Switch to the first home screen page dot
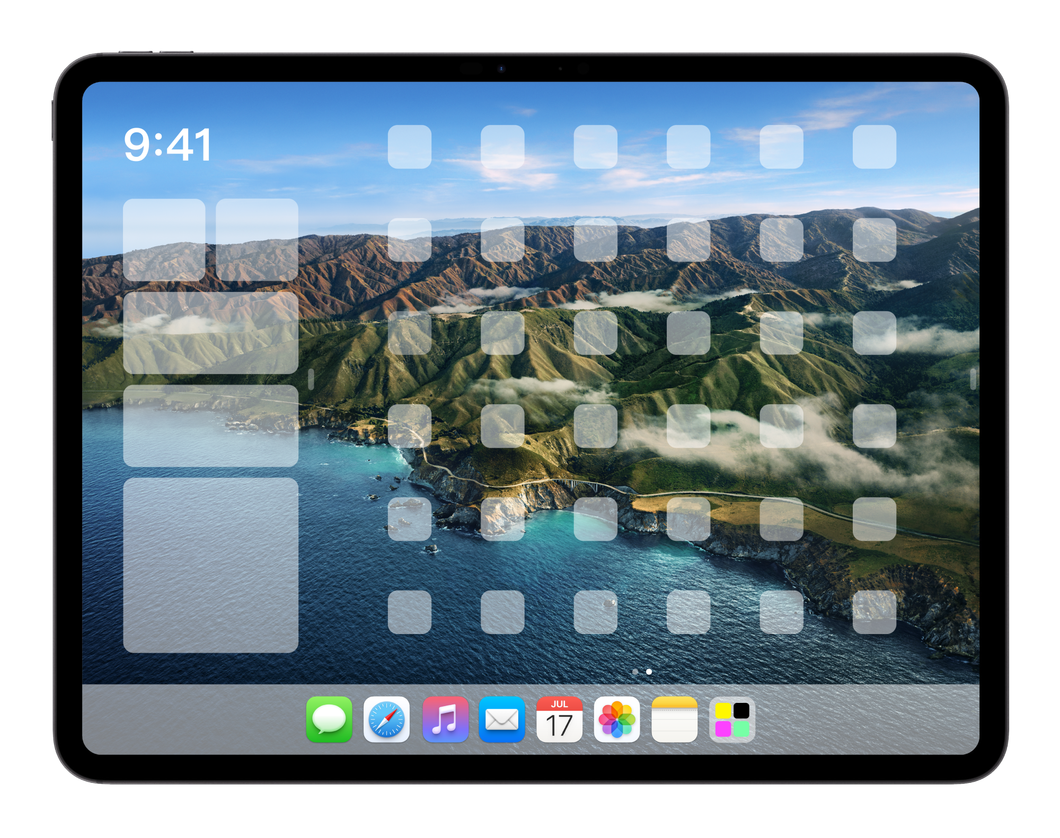 pos(635,672)
